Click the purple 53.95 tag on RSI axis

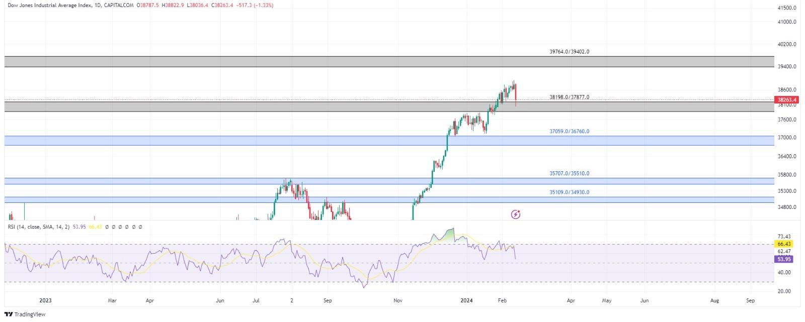coord(784,259)
